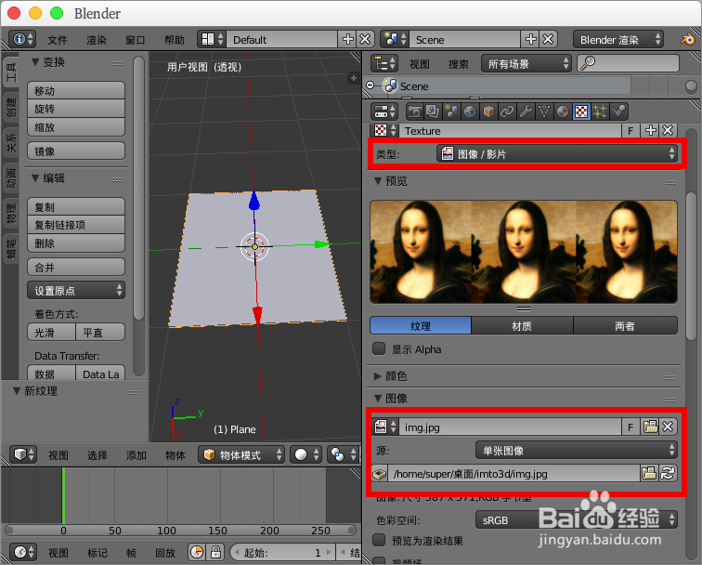This screenshot has width=702, height=565.
Task: Open the Object properties cube tab
Action: (488, 112)
